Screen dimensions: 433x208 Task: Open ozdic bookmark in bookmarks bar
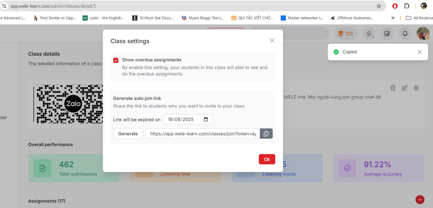tap(103, 18)
